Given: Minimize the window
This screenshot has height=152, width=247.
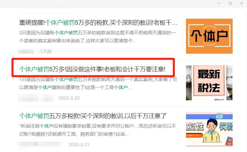Looking at the screenshot, I should 219,3.
